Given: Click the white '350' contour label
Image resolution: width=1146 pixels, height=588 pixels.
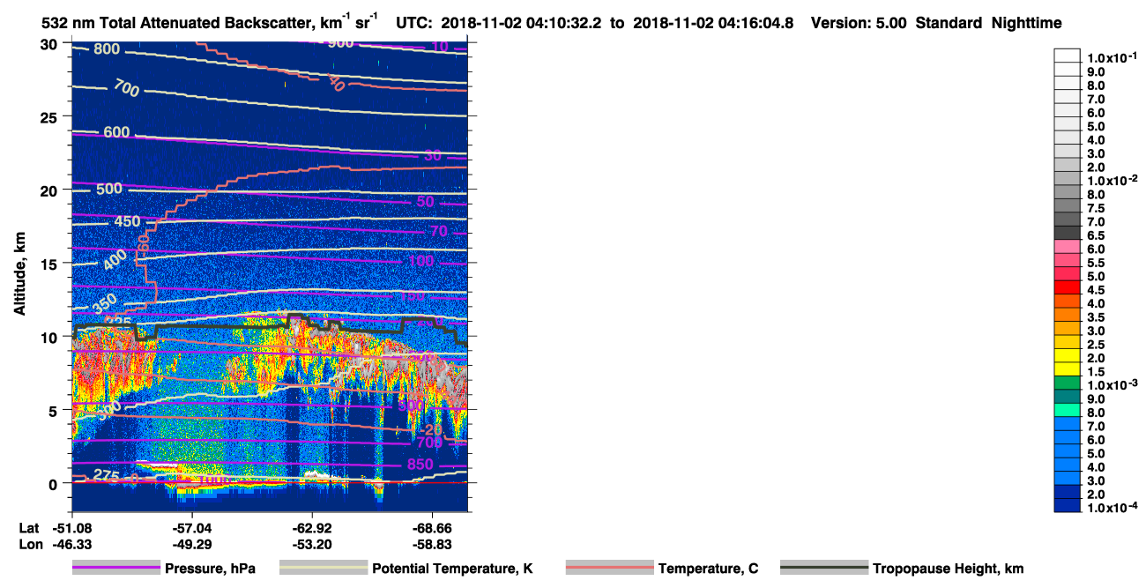Looking at the screenshot, I should click(105, 302).
